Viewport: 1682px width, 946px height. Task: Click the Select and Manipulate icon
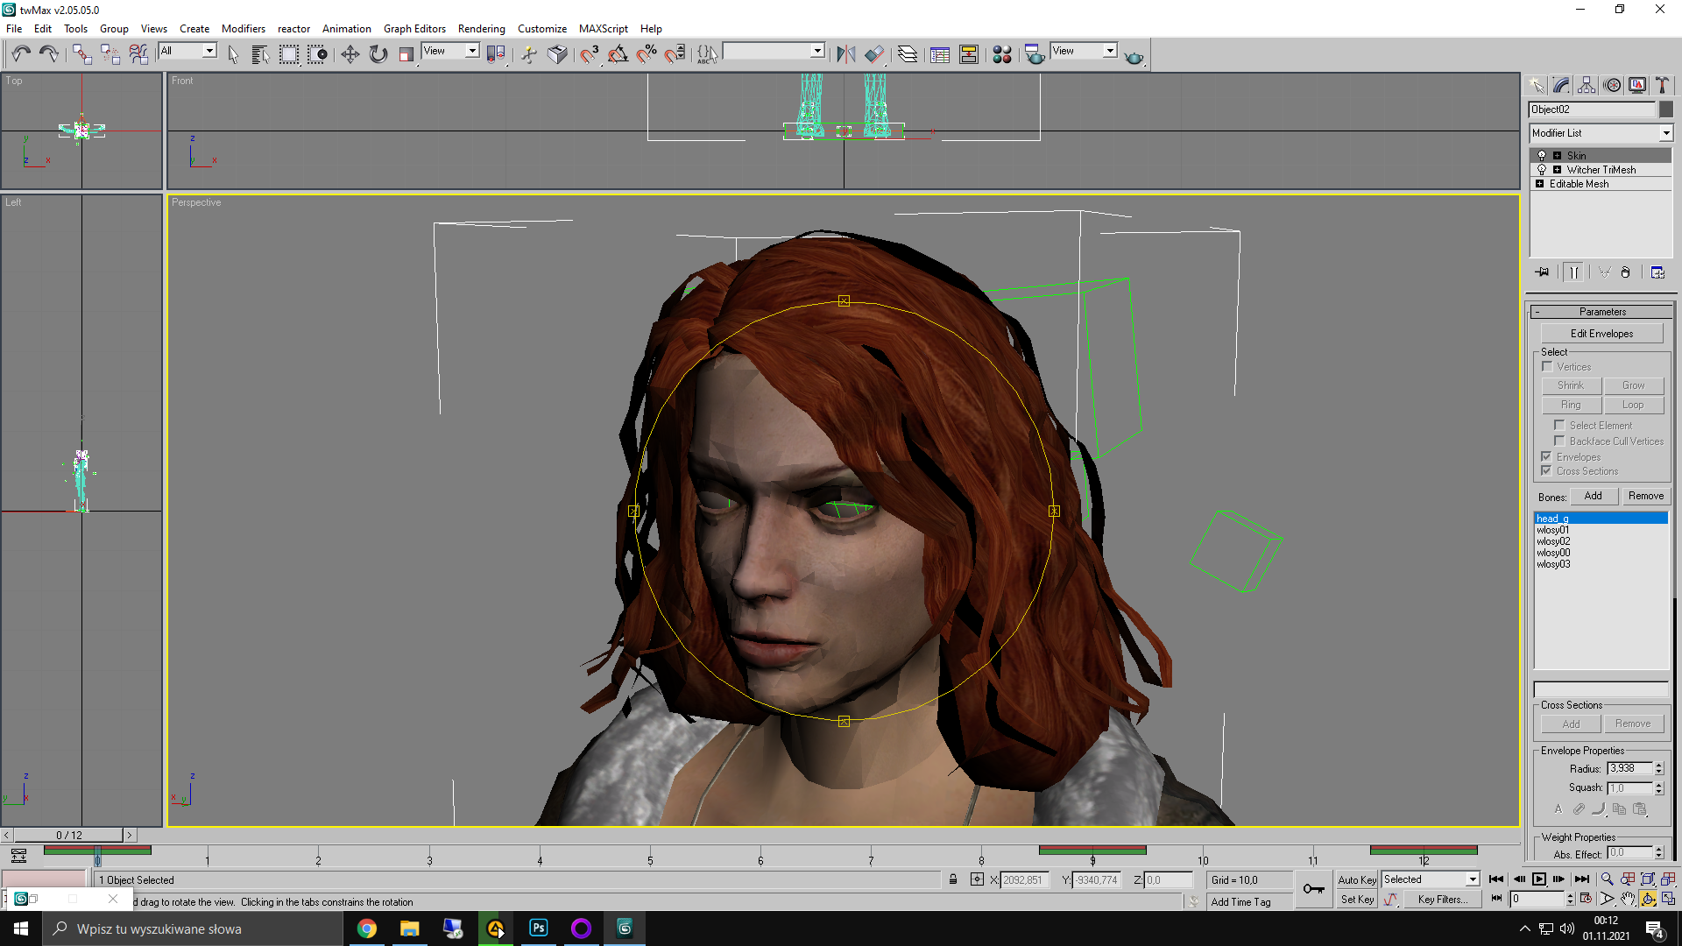click(x=528, y=54)
